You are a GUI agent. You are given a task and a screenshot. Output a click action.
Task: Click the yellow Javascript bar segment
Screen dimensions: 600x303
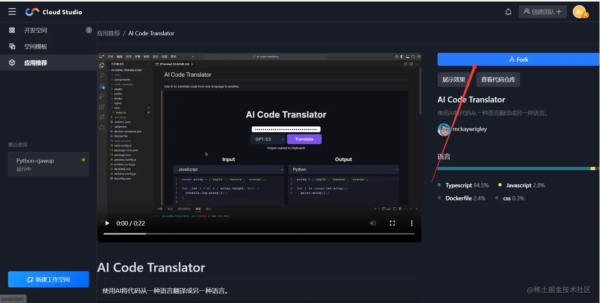(x=593, y=168)
